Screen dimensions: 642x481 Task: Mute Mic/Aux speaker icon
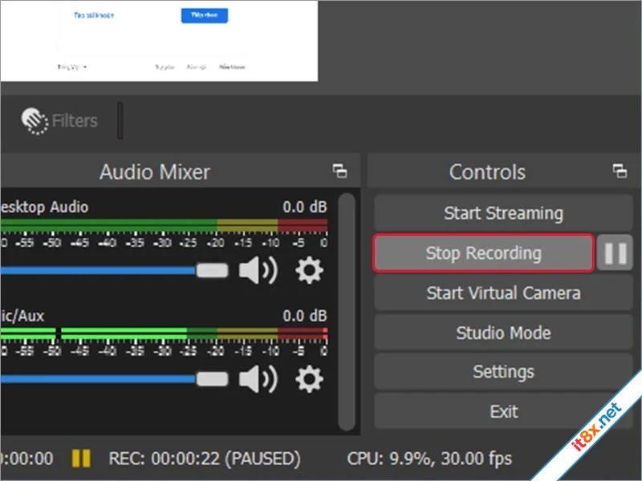tap(258, 379)
